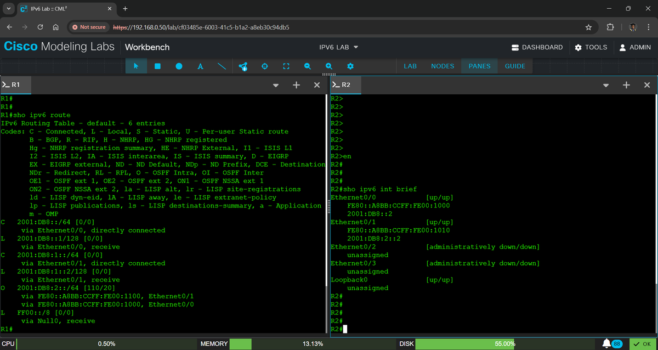Click the Cisco Modeling Labs logo
658x350 pixels.
tap(59, 47)
